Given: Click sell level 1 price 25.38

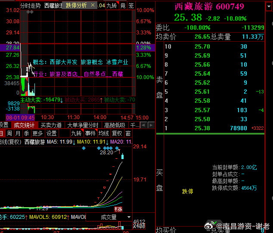Looking at the screenshot, I should pos(202,128).
